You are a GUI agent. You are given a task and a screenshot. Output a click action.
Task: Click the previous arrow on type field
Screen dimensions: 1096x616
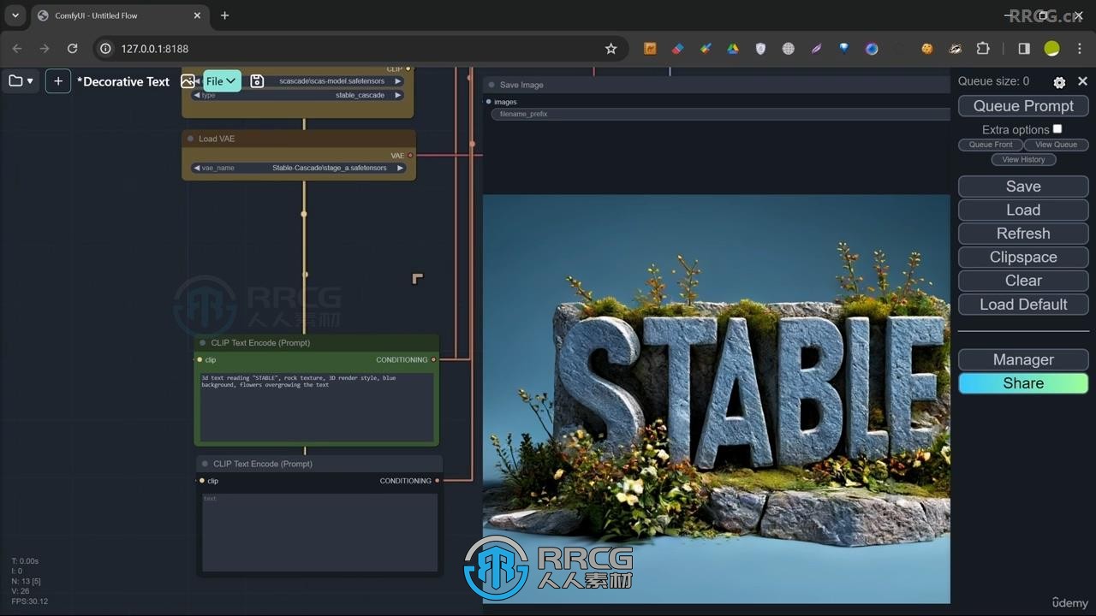tap(196, 96)
